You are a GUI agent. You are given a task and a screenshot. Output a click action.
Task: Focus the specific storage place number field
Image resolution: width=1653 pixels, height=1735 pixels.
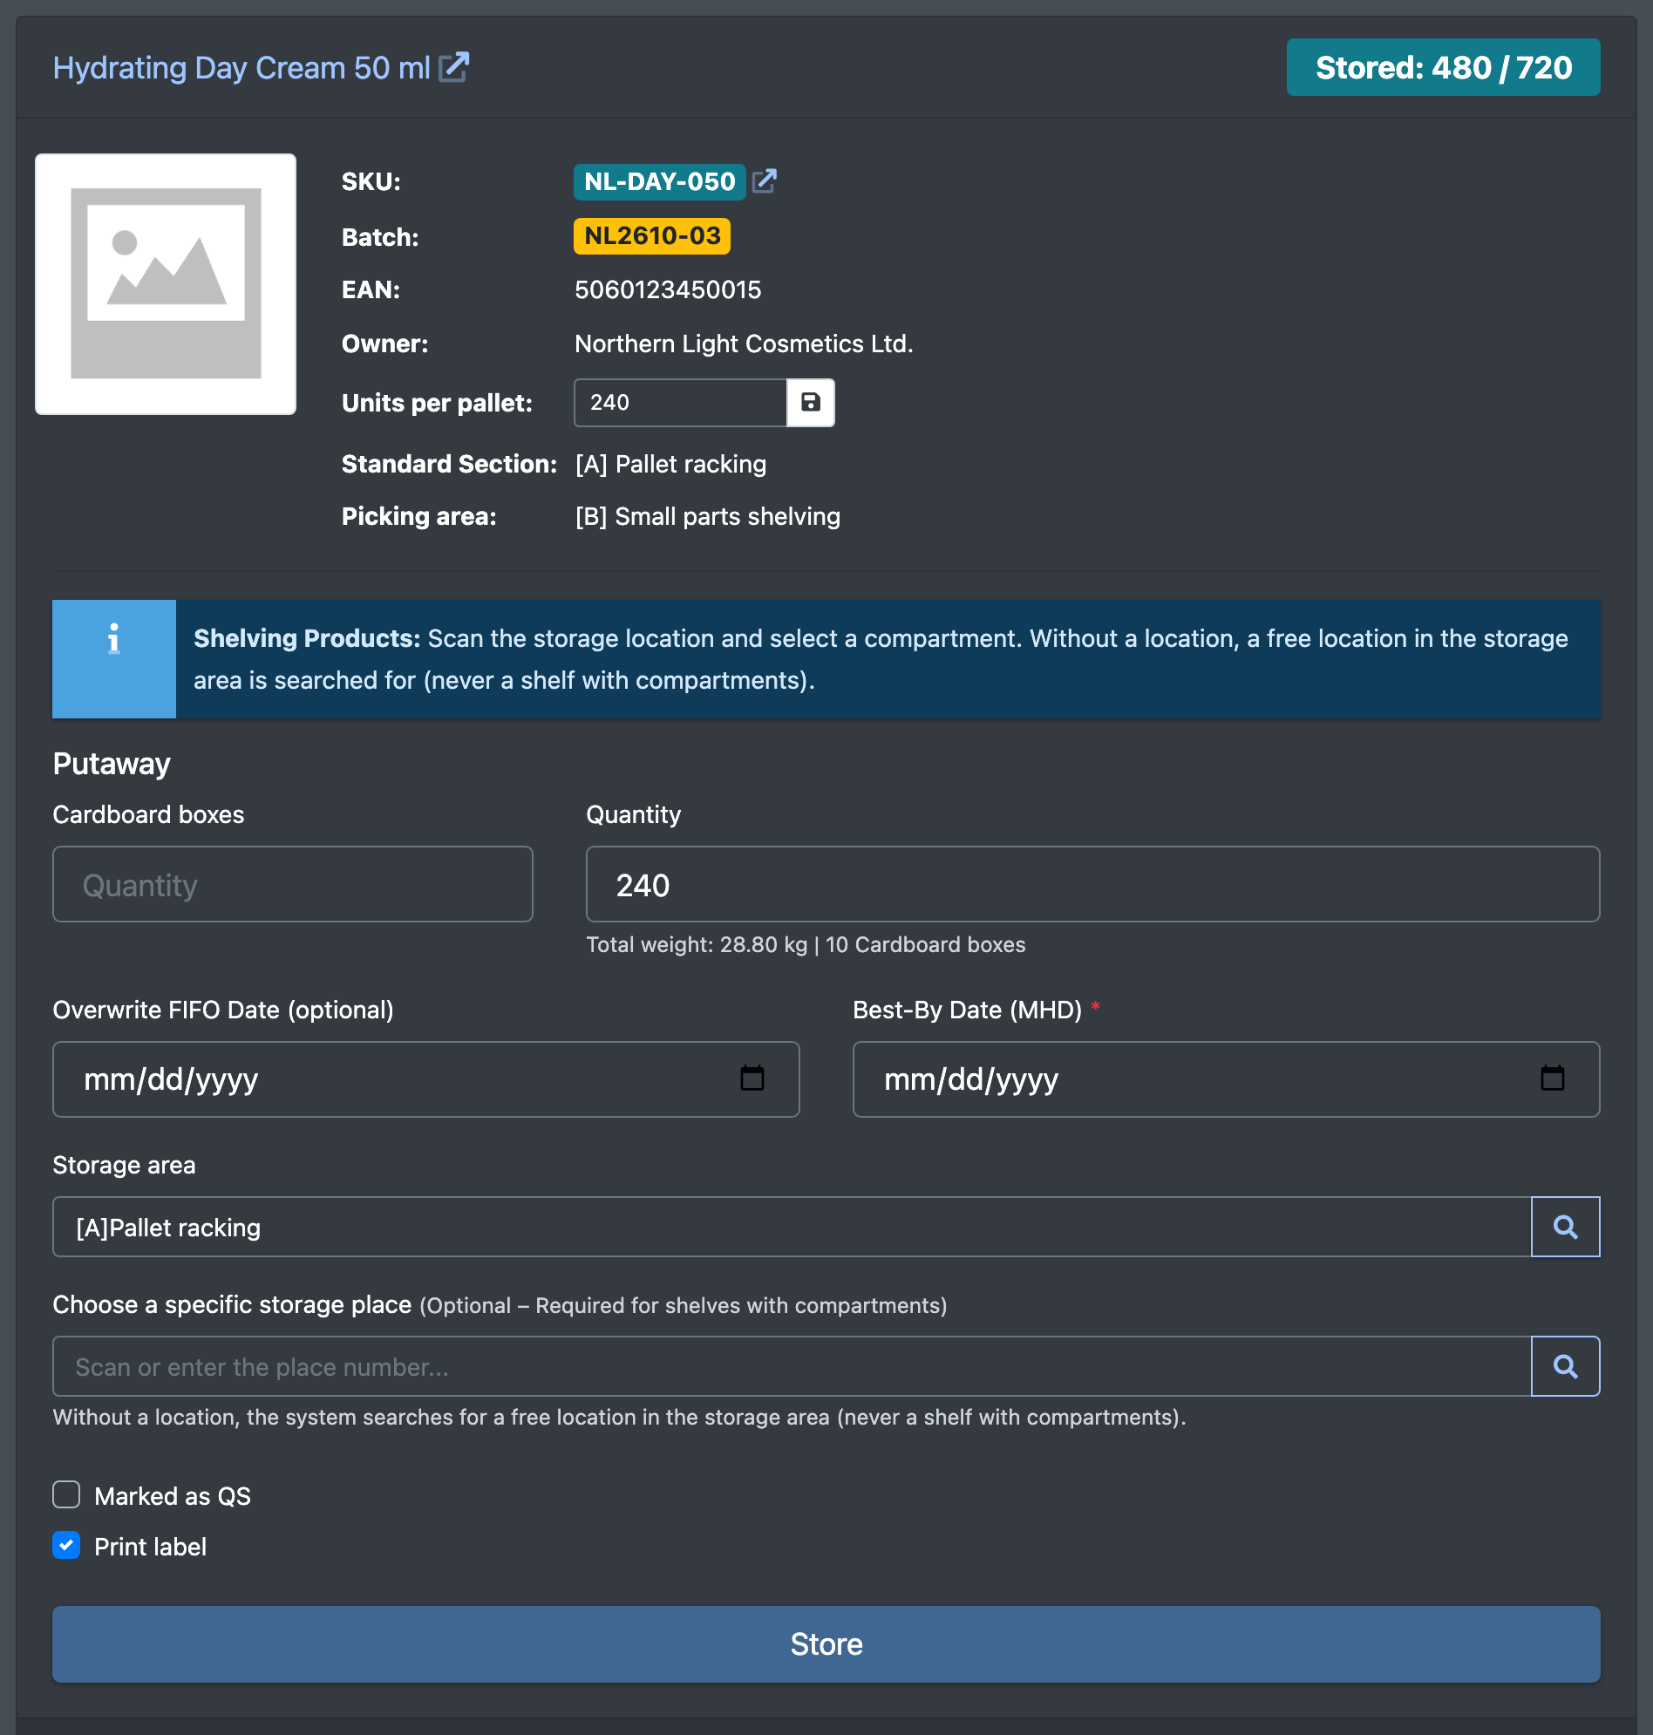(792, 1366)
